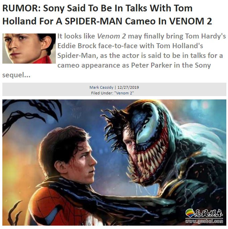228x229 pixels.
Task: Open author Mark Cassidy's profile link
Action: click(x=101, y=87)
